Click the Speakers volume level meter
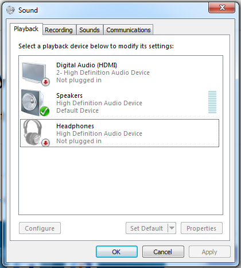 (x=212, y=102)
